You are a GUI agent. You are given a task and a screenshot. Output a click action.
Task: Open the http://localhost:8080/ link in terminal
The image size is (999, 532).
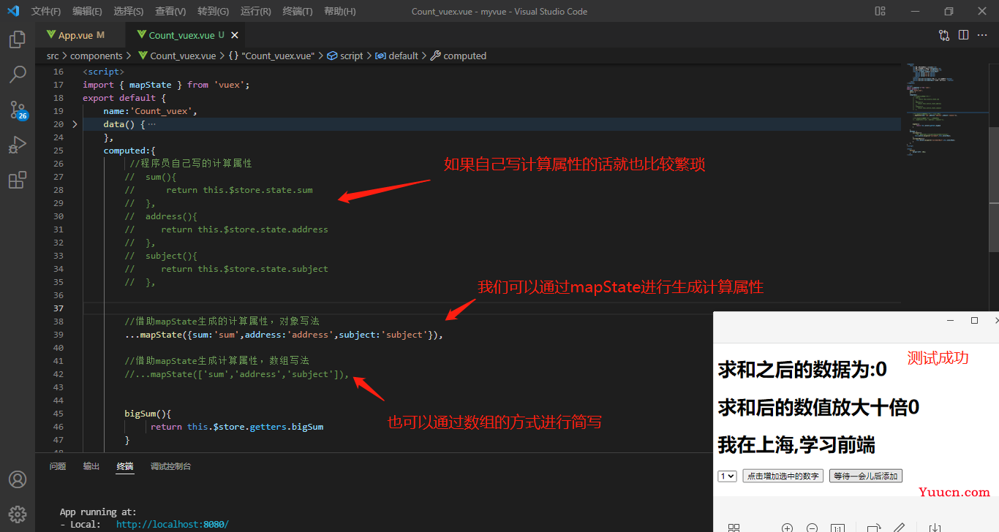tap(172, 525)
